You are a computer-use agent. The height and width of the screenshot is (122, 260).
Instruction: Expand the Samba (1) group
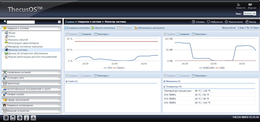tap(66, 81)
